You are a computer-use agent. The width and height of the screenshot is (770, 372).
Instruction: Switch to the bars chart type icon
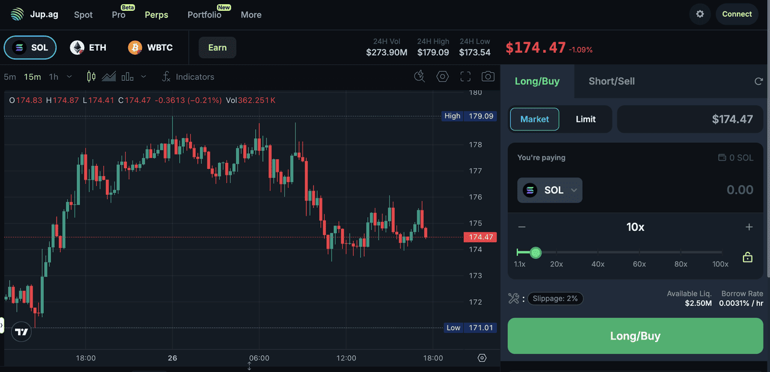127,76
